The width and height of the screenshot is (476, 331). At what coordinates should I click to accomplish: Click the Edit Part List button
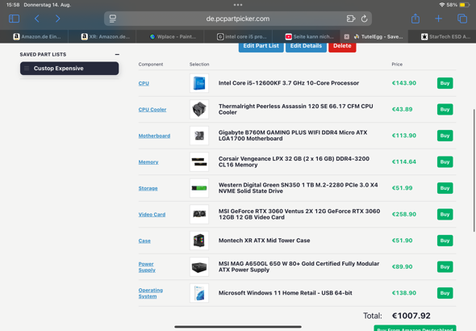tap(261, 46)
